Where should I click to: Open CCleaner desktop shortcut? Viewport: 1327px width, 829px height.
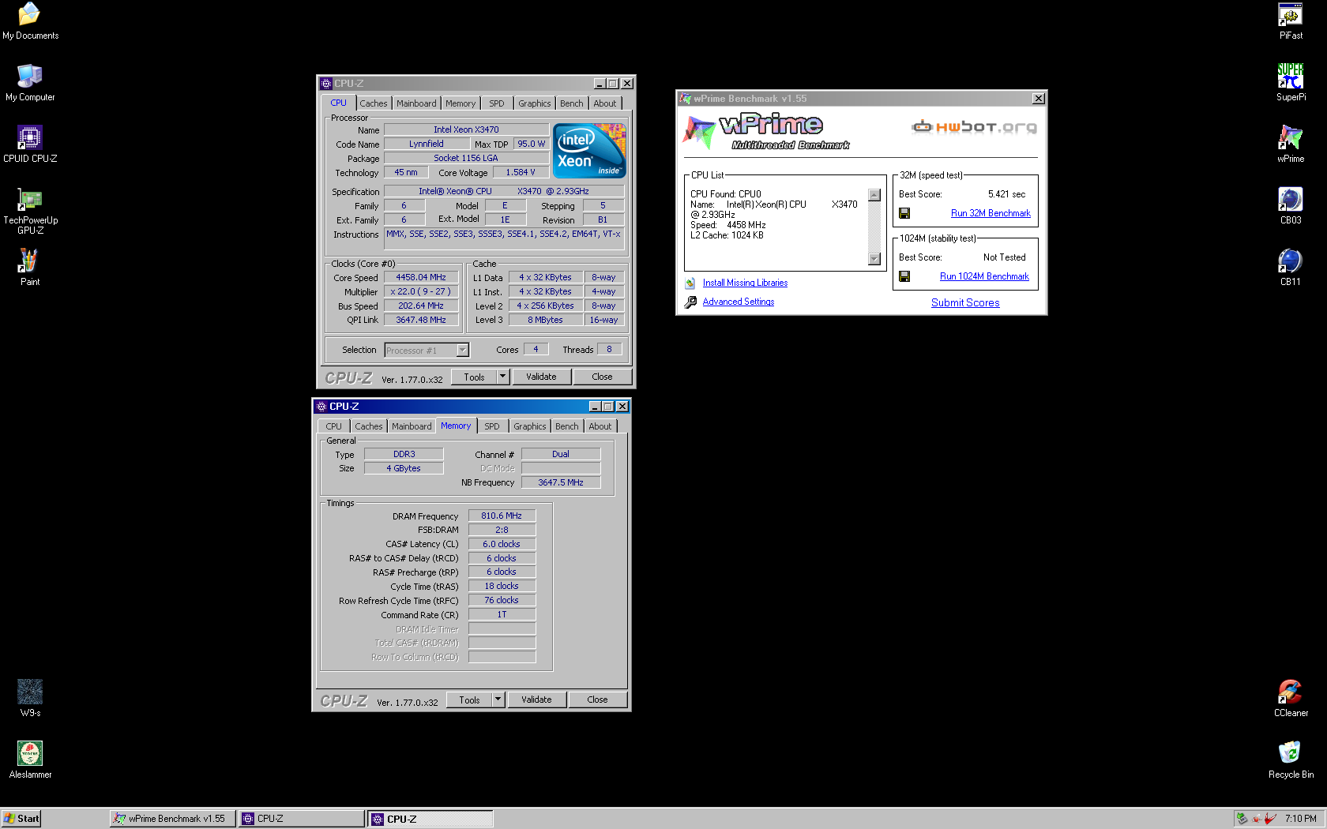[x=1291, y=699]
